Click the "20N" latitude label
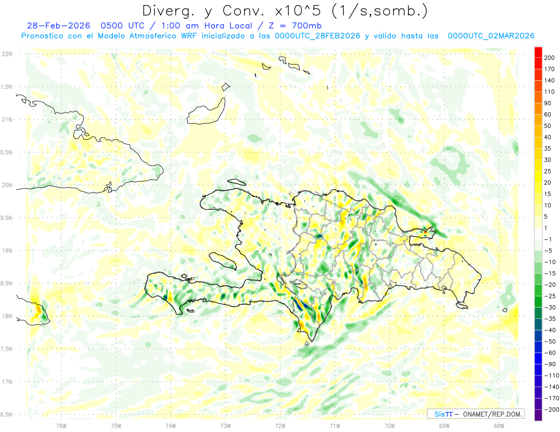560x432 pixels. pyautogui.click(x=7, y=185)
